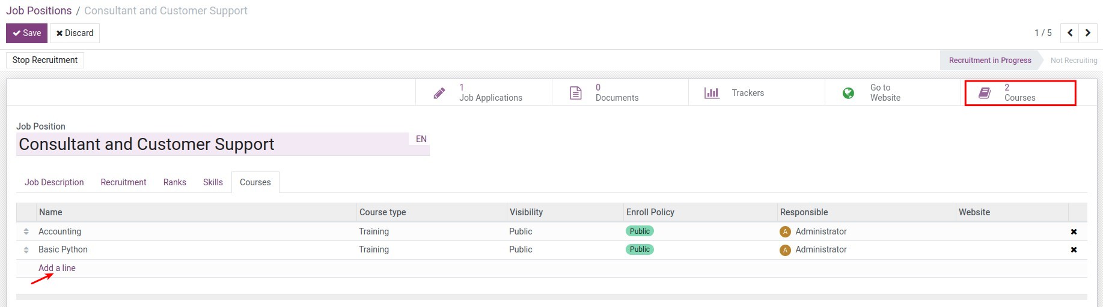Image resolution: width=1103 pixels, height=307 pixels.
Task: Click the Documents file icon
Action: click(x=575, y=93)
